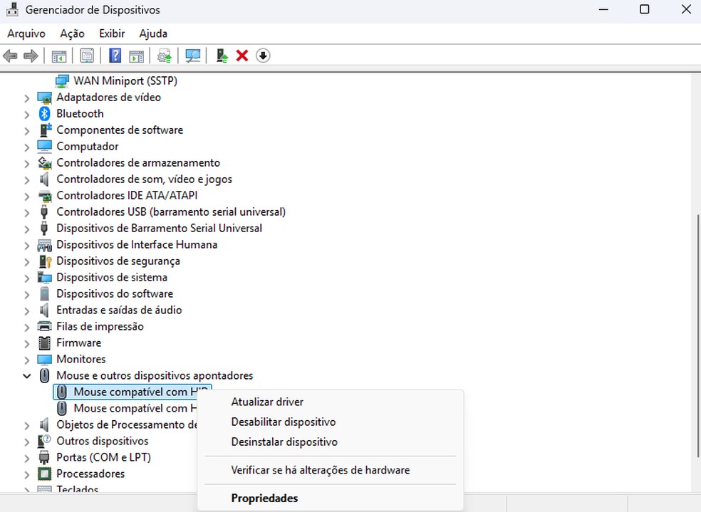Screen dimensions: 701x512
Task: Open the Ajuda menu
Action: click(x=153, y=33)
